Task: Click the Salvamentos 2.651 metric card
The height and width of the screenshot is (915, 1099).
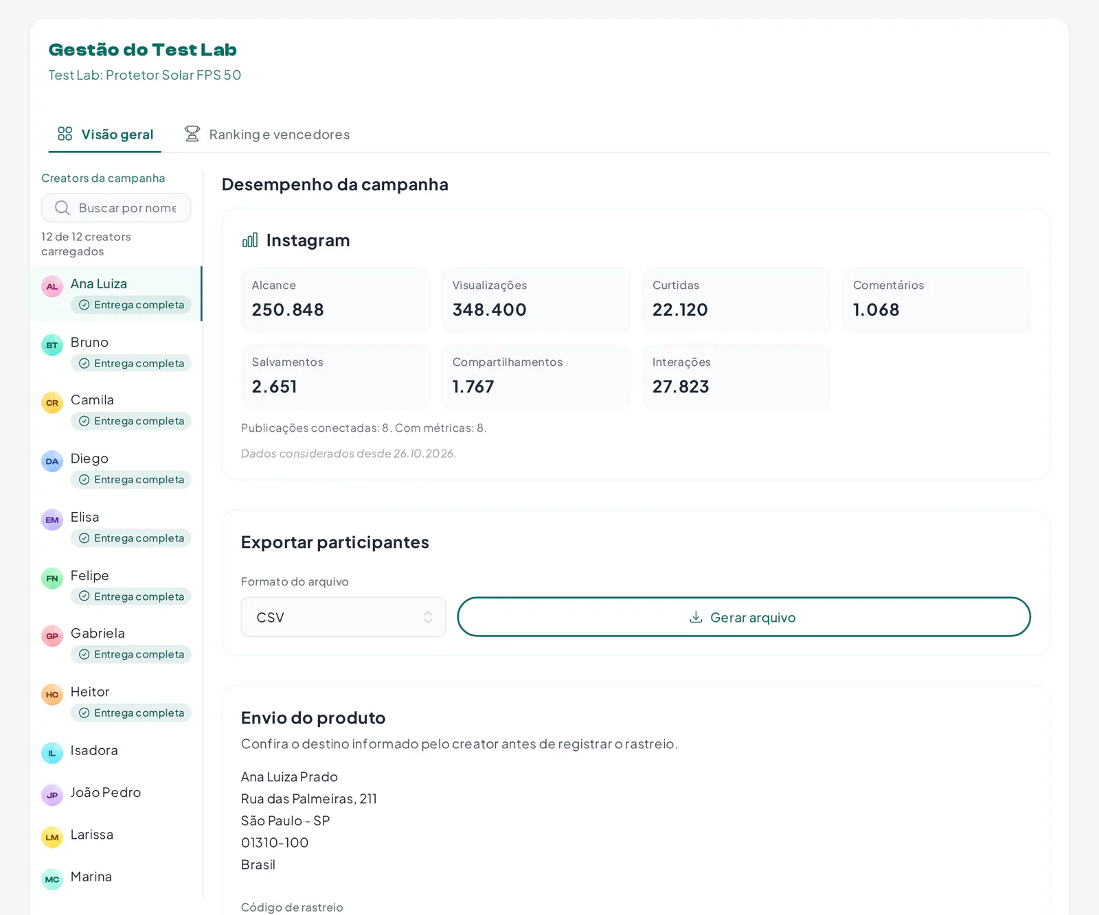Action: click(x=336, y=377)
